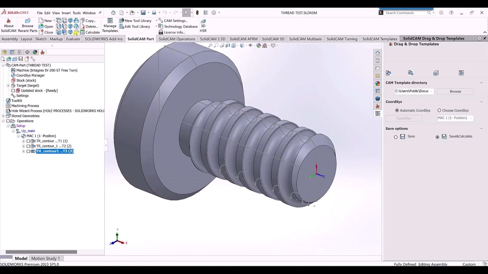Collapse the MAC 1 (1- Position) node
This screenshot has width=488, height=274.
pyautogui.click(x=18, y=136)
